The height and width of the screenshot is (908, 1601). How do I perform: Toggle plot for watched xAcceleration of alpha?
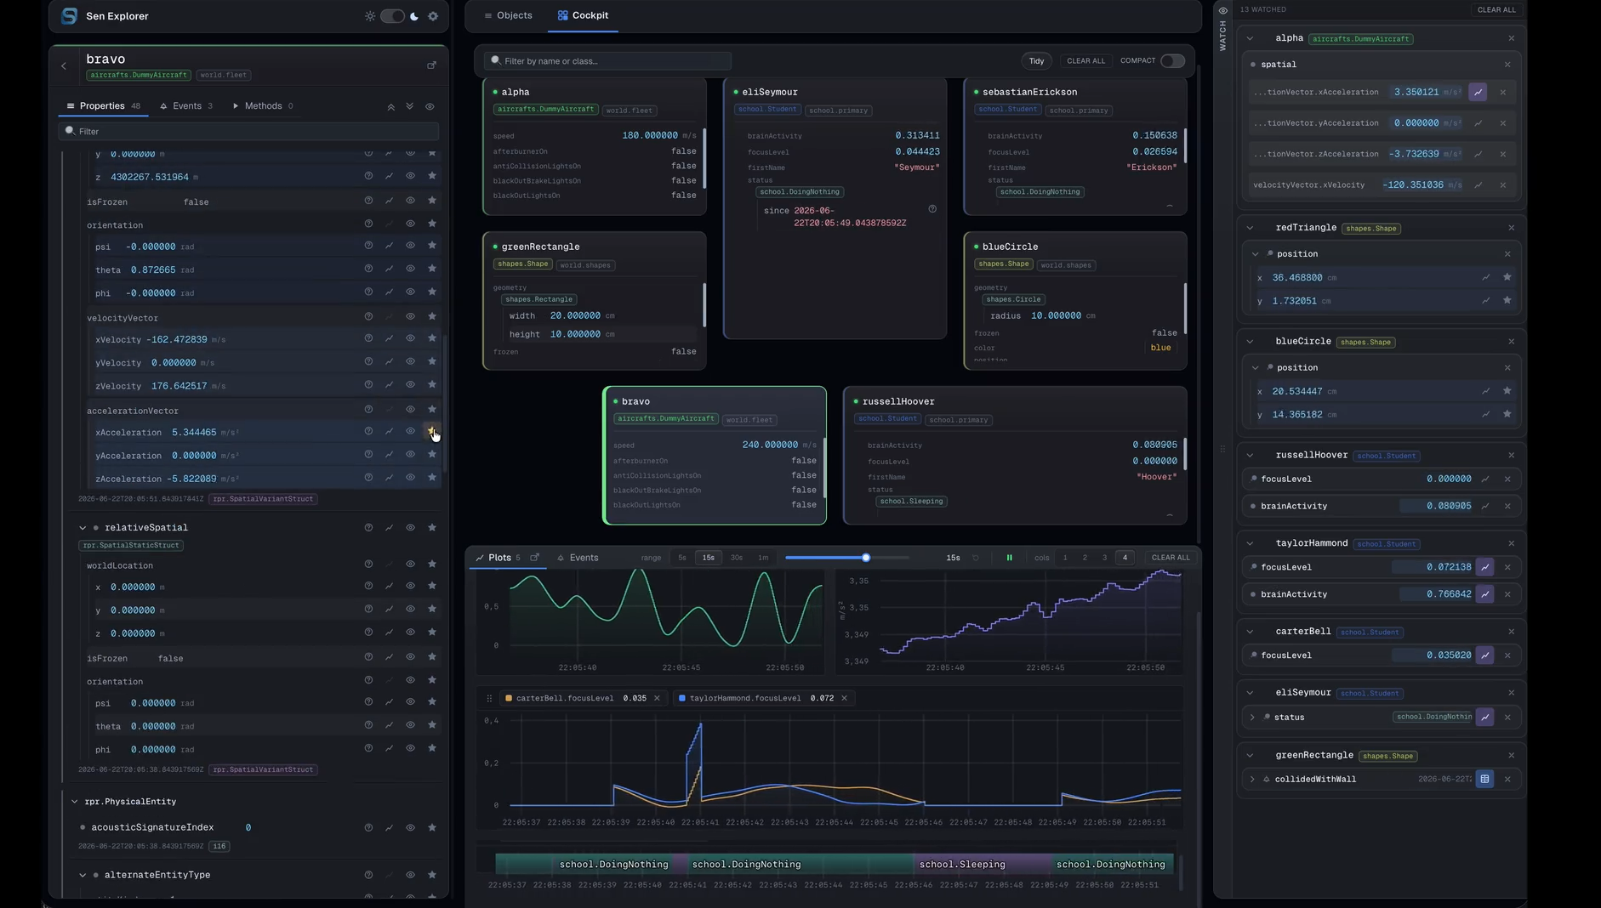coord(1478,92)
